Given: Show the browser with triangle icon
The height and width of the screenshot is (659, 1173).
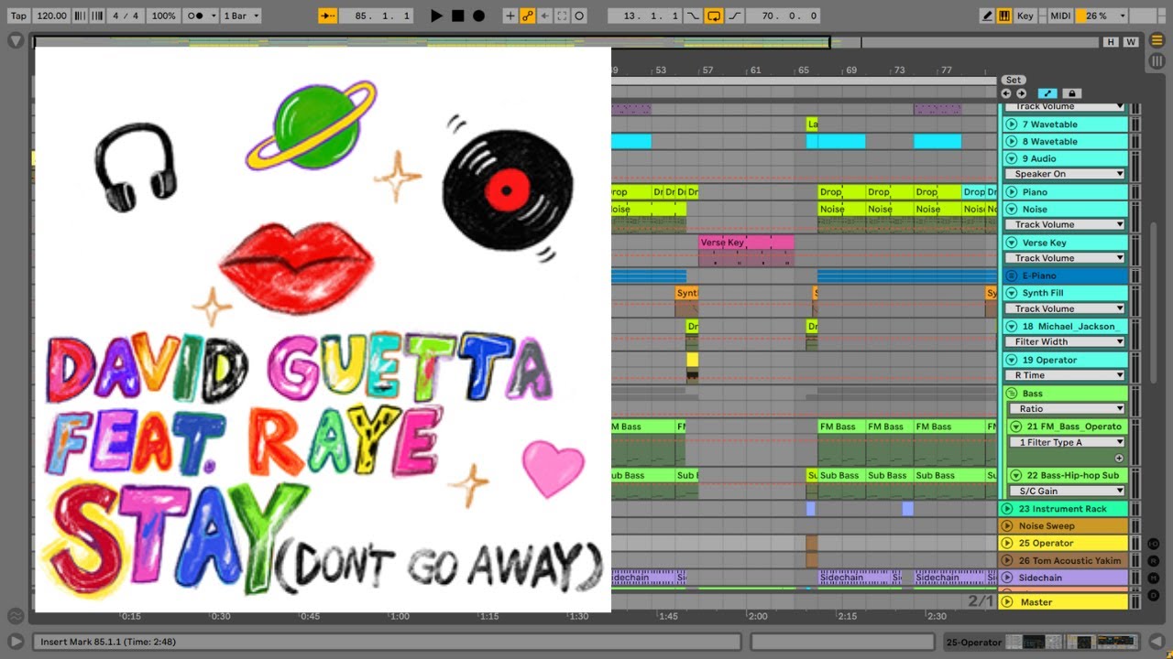Looking at the screenshot, I should (x=16, y=41).
